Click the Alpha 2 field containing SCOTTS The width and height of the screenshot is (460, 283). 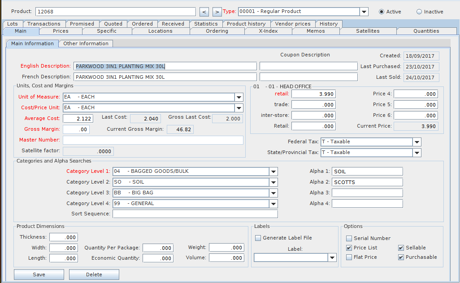point(367,182)
